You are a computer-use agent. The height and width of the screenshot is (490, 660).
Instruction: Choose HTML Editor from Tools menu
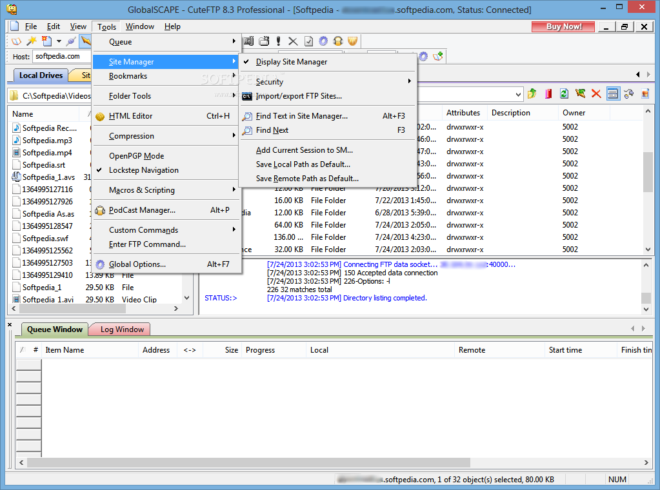pyautogui.click(x=166, y=116)
